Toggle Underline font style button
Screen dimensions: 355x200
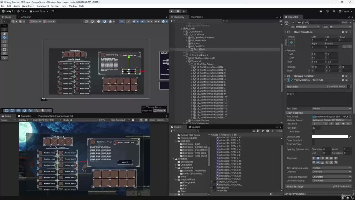click(x=326, y=124)
